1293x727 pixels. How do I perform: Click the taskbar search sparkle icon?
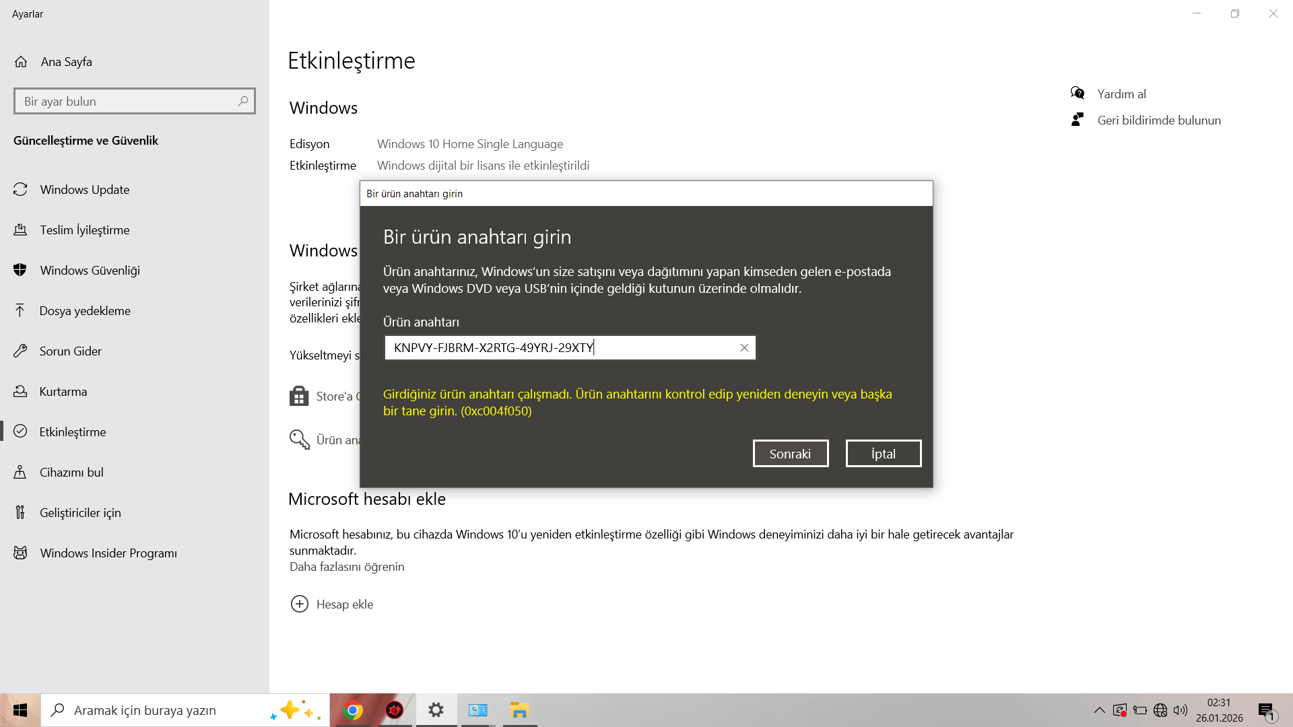coord(295,710)
